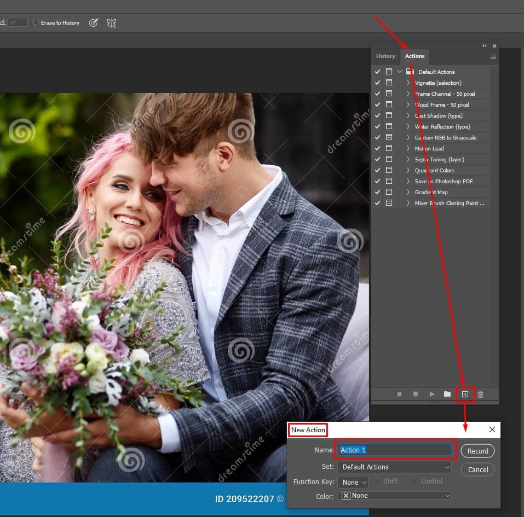This screenshot has height=517, width=524.
Task: Open the Color dropdown set to None
Action: [x=394, y=496]
